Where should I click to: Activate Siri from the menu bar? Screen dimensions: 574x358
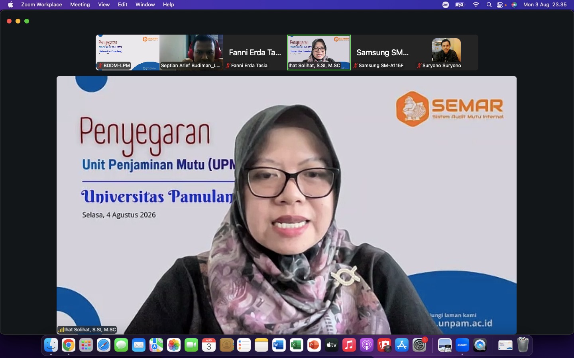tap(514, 5)
